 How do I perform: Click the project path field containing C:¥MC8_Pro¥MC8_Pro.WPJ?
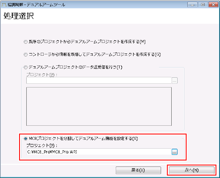99,152
